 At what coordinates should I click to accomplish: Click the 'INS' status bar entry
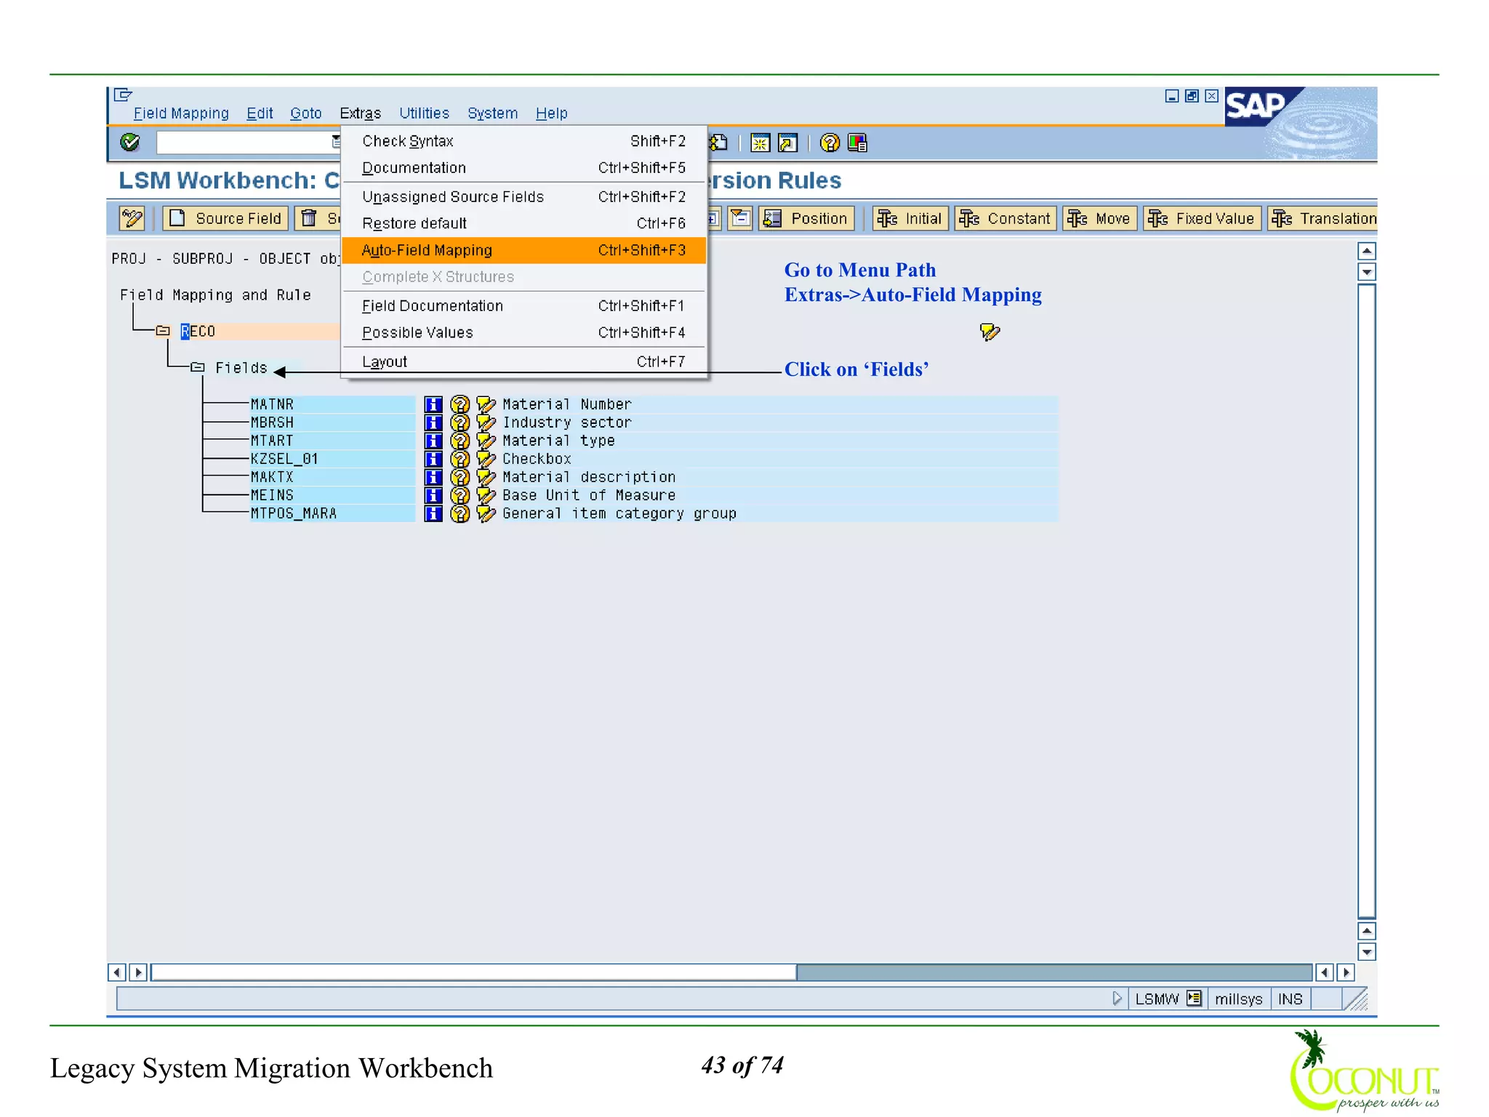(x=1290, y=999)
